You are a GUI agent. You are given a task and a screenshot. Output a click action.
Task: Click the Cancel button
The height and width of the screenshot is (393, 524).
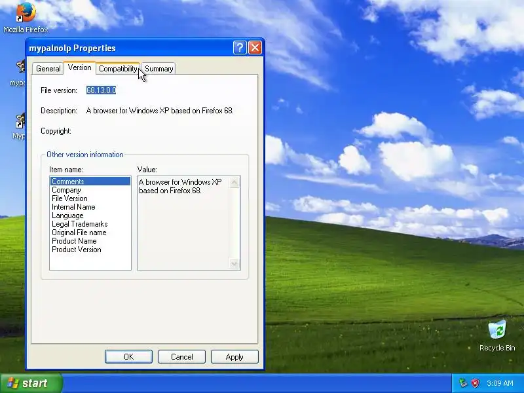(x=182, y=356)
